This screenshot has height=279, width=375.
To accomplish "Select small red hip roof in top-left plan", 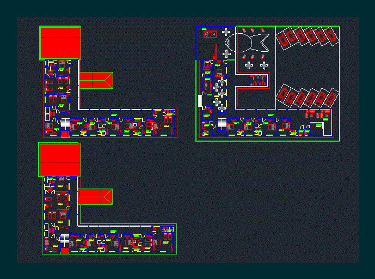I will coord(96,80).
